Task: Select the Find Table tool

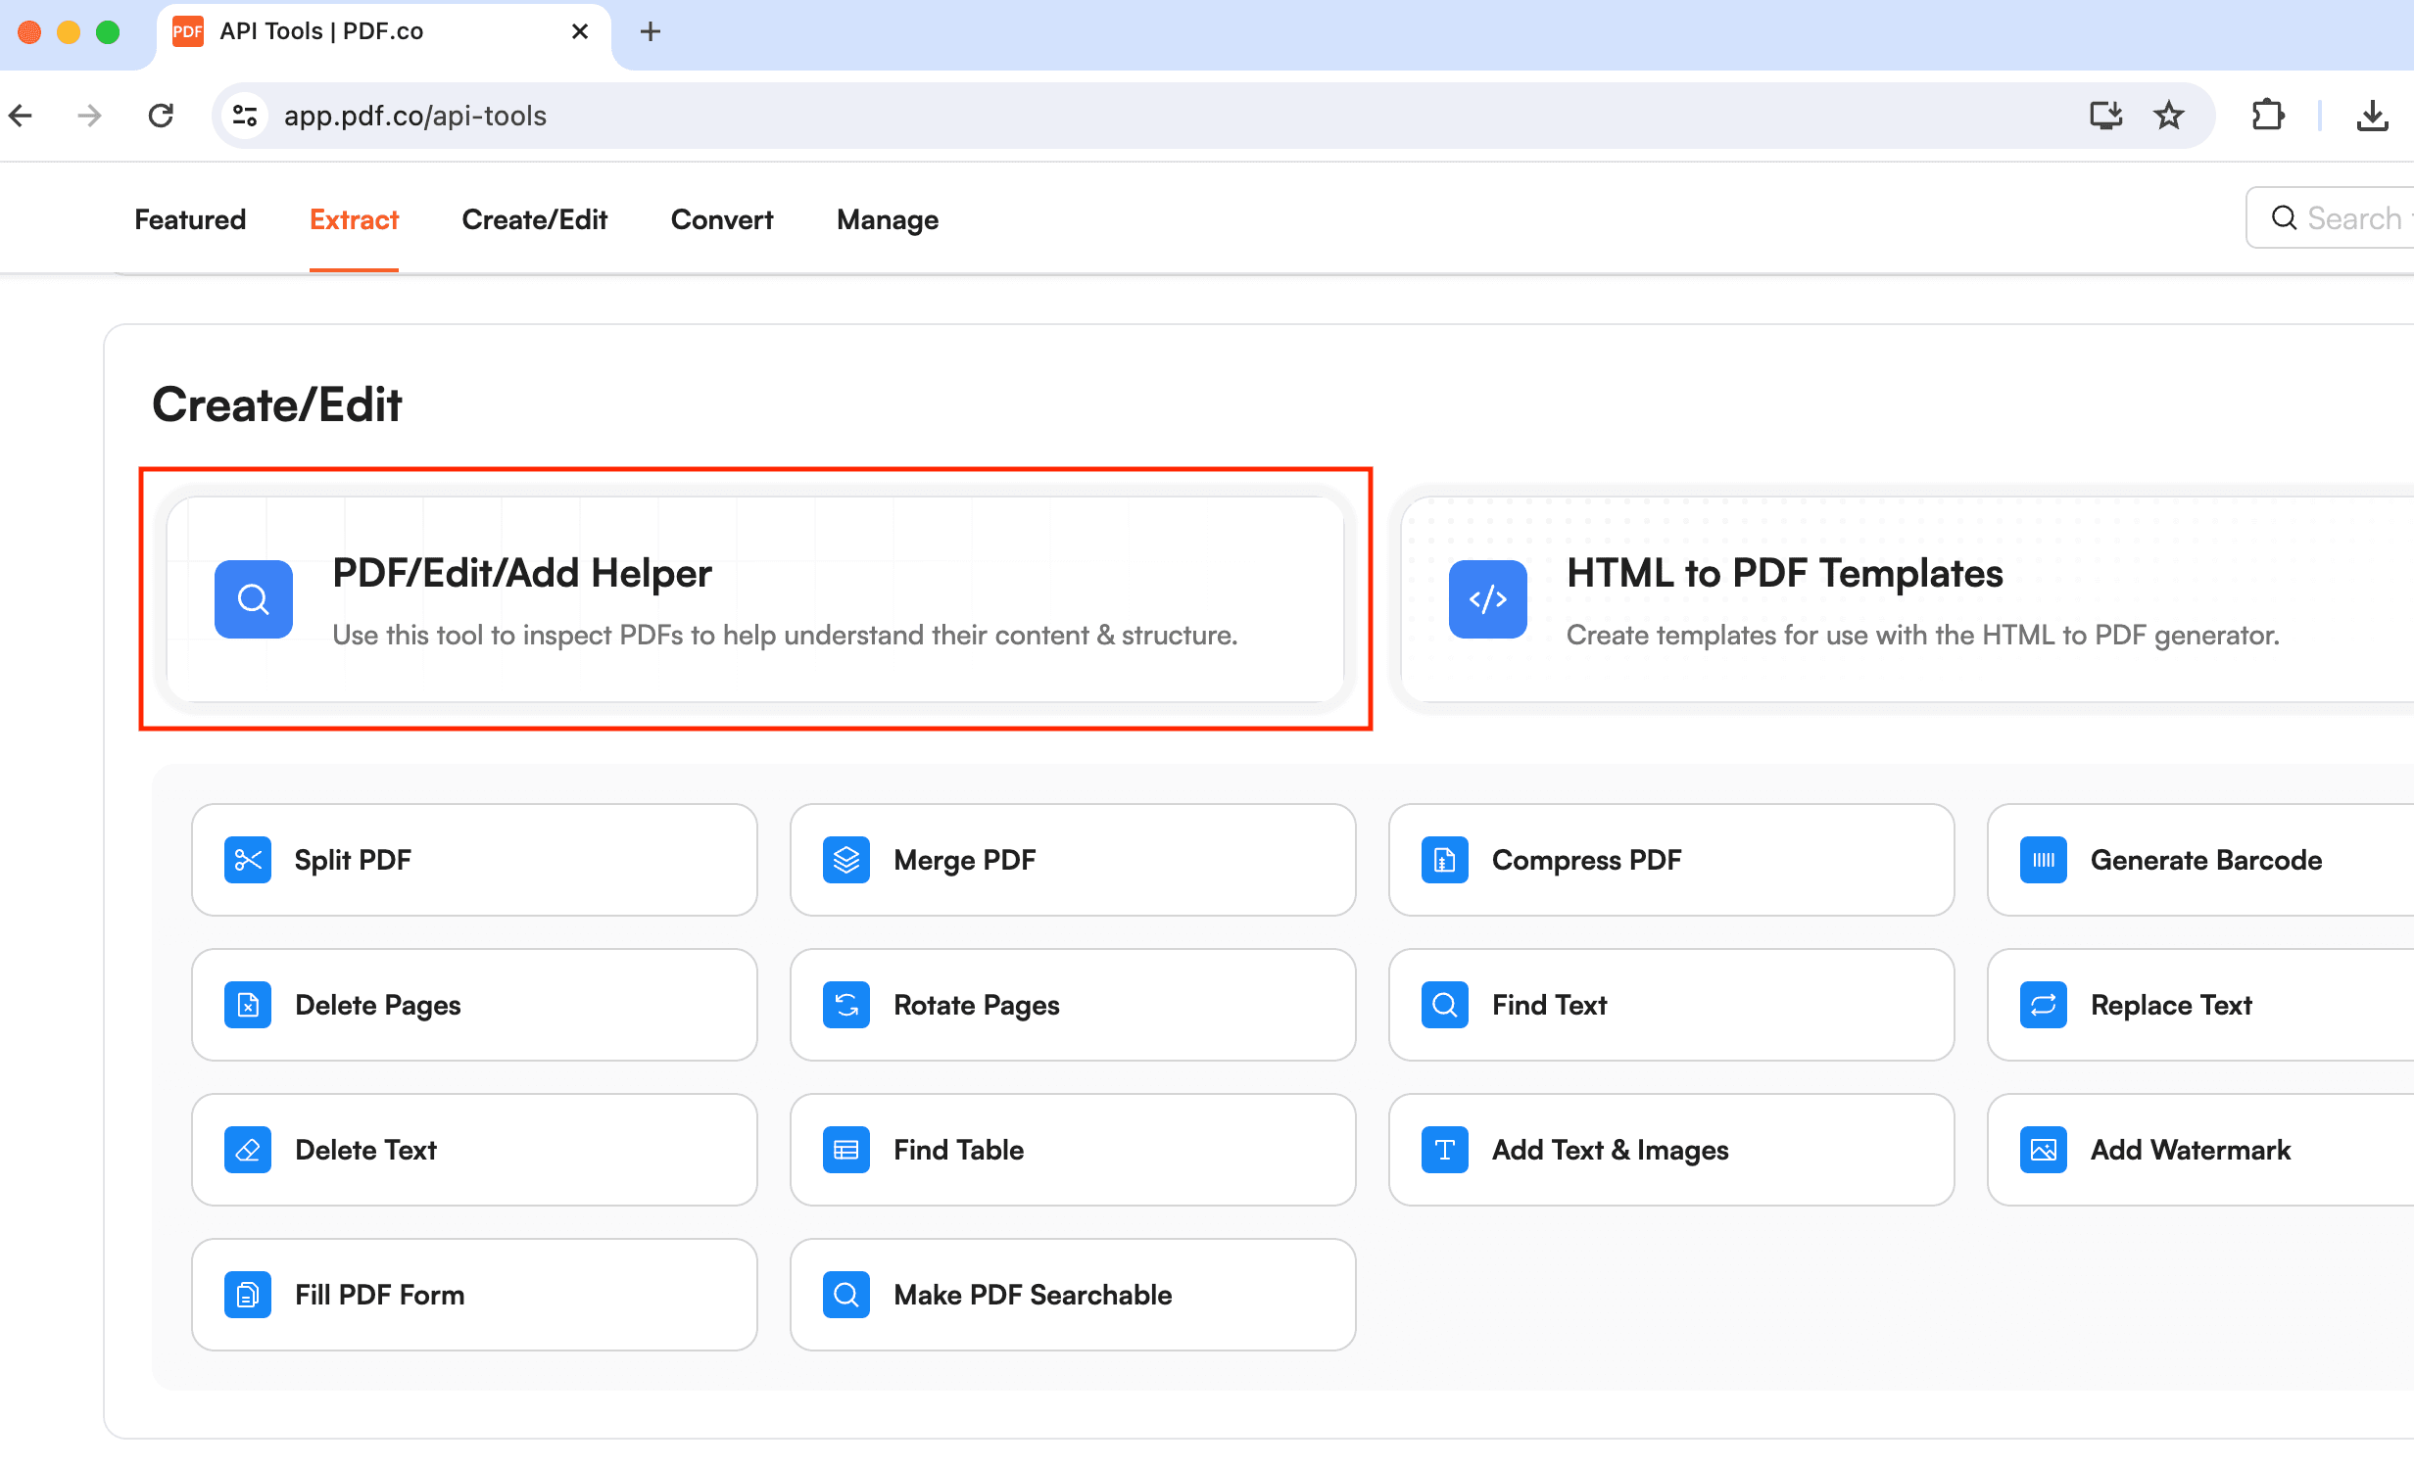Action: (1072, 1150)
